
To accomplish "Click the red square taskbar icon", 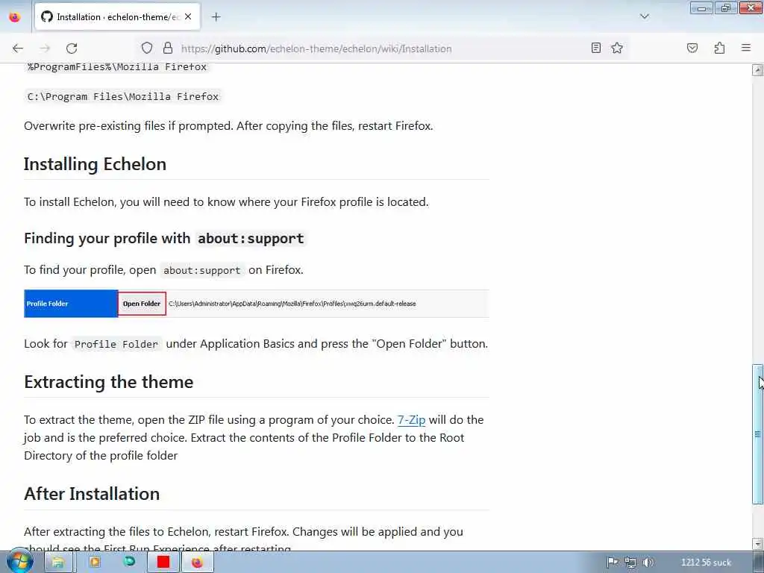I will click(x=163, y=563).
